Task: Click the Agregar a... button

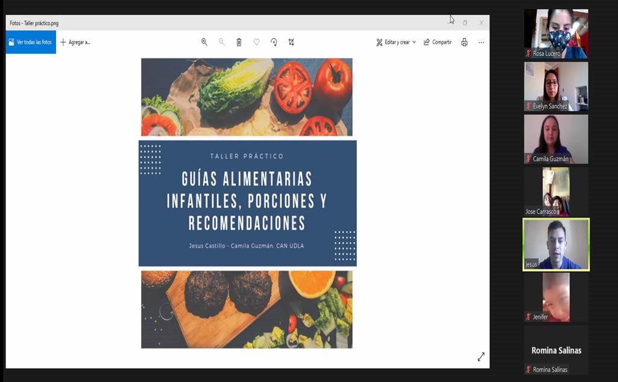Action: tap(75, 42)
